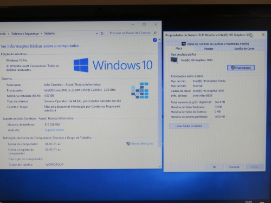Click the taskbar clock

249,201
